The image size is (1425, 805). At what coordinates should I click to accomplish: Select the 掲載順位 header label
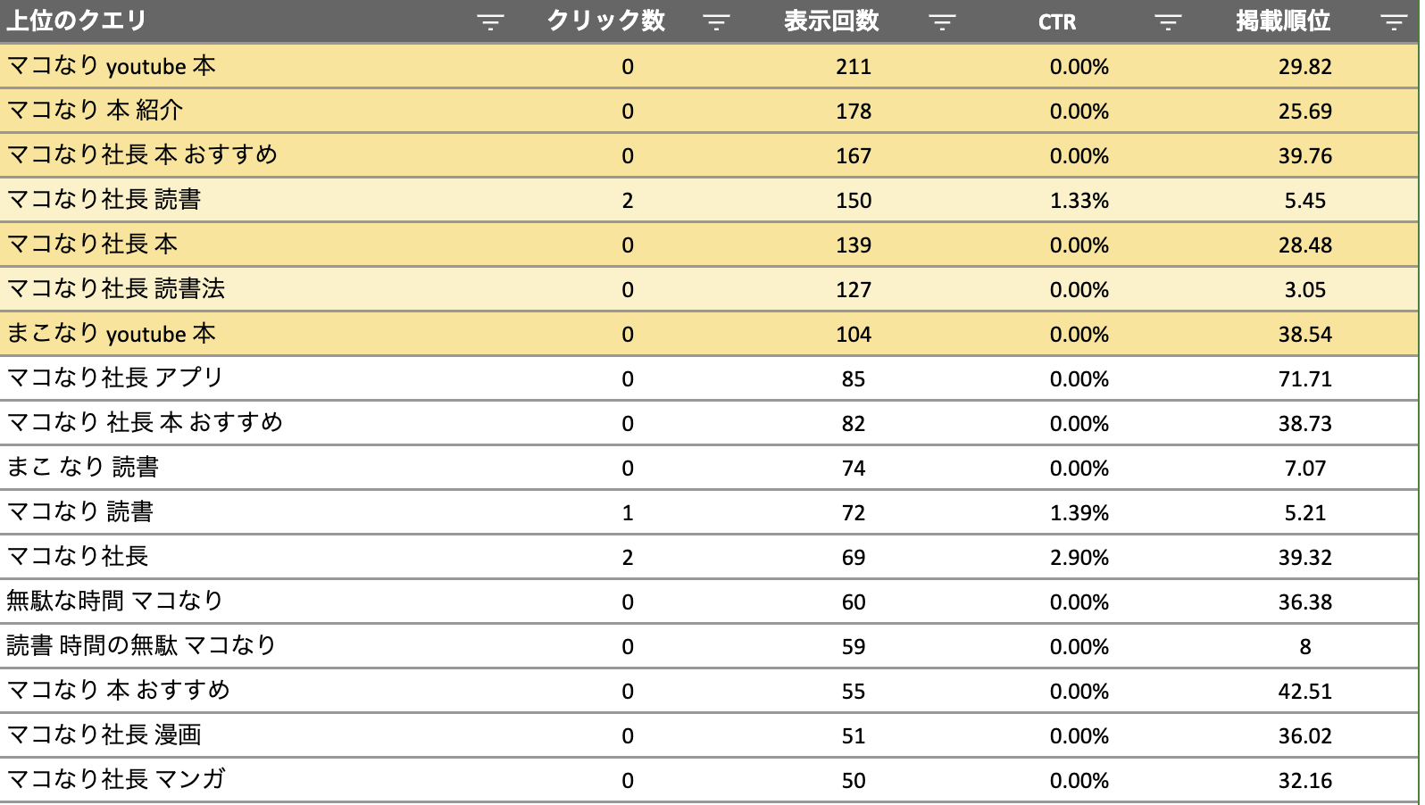pos(1283,21)
